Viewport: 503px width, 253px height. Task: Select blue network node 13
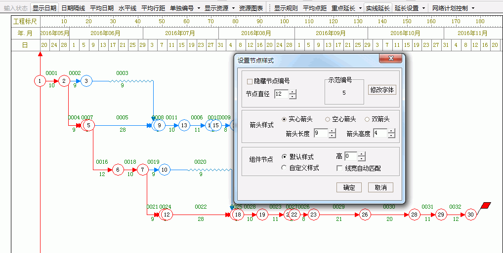(x=184, y=125)
